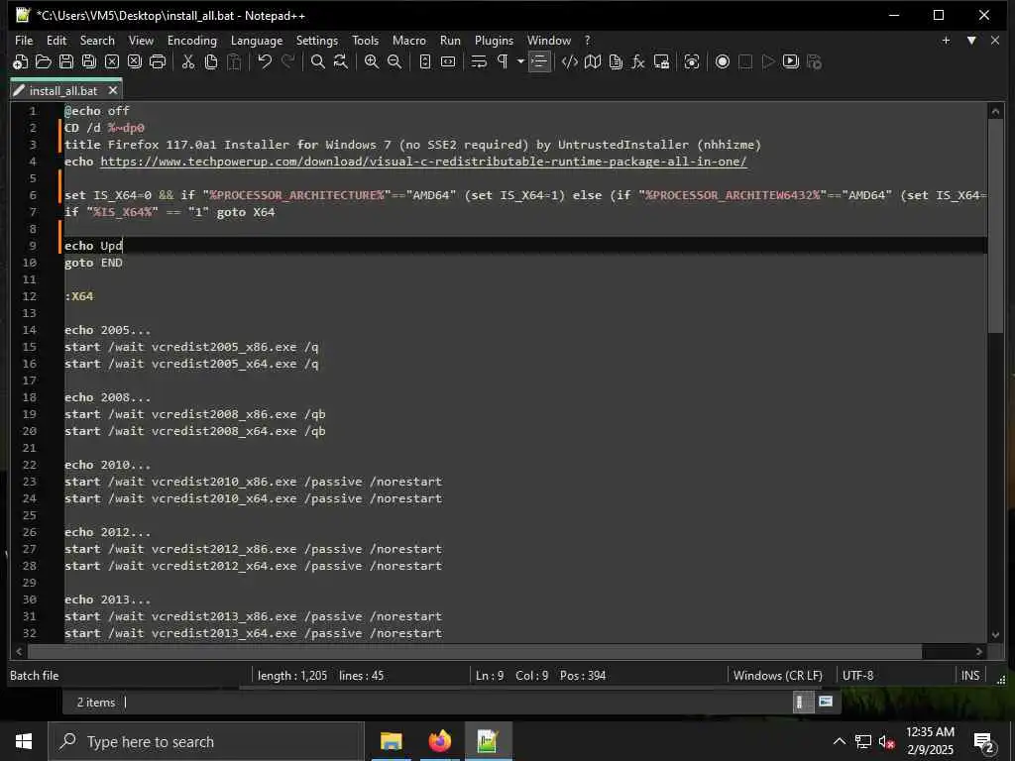
Task: Open the Language menu
Action: click(257, 41)
